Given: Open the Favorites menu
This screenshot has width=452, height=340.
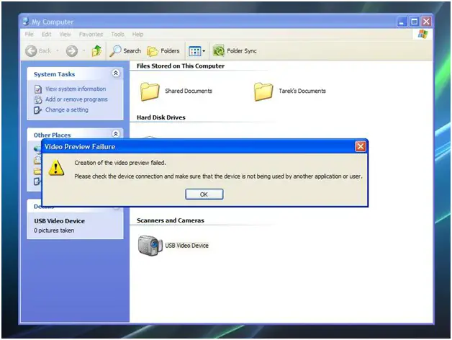Looking at the screenshot, I should click(91, 34).
